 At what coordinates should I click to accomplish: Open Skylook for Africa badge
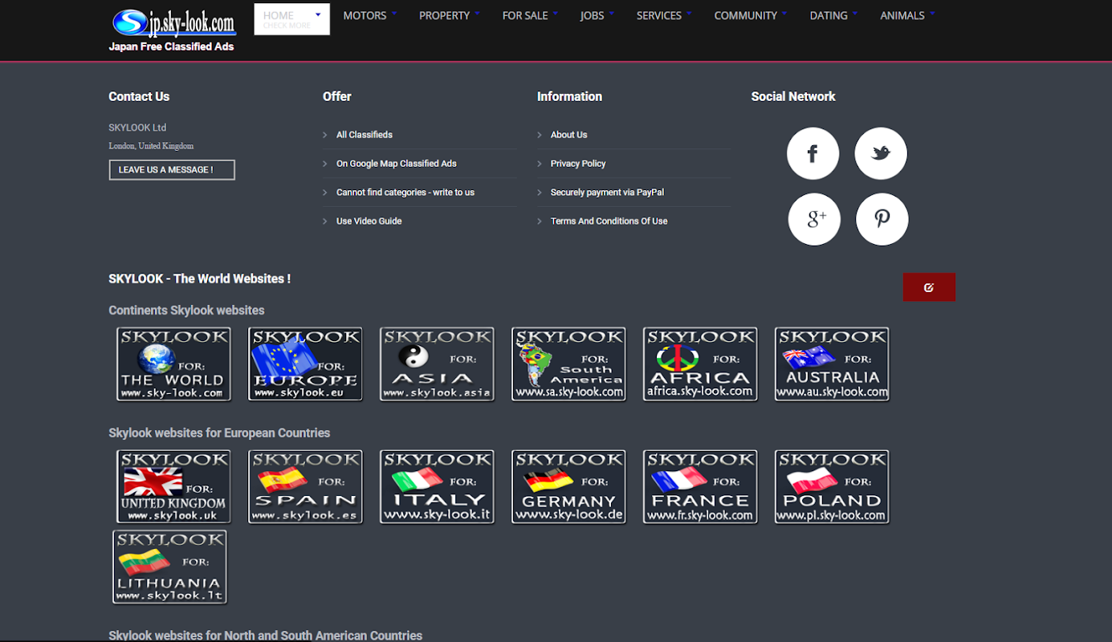(x=700, y=364)
